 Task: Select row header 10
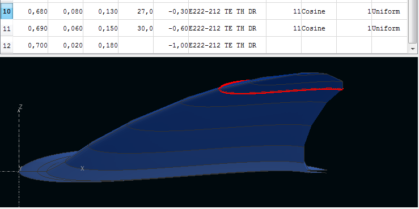pyautogui.click(x=6, y=11)
